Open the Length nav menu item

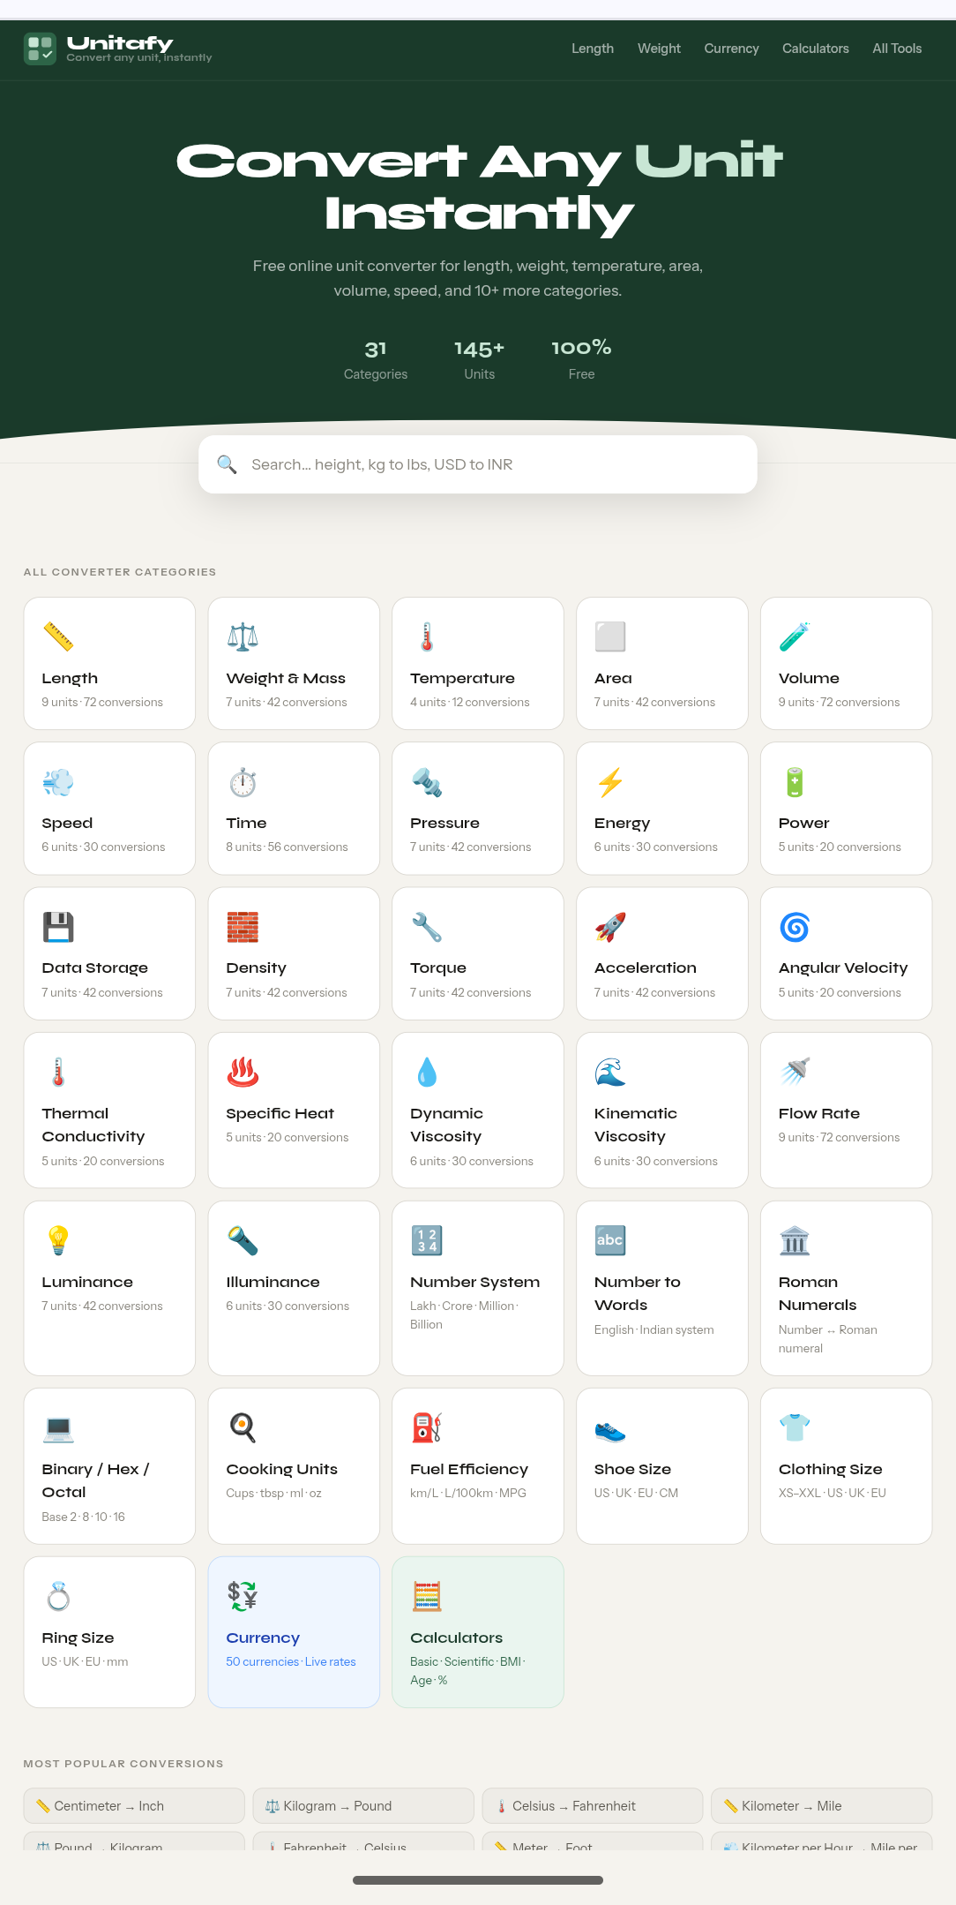tap(593, 49)
